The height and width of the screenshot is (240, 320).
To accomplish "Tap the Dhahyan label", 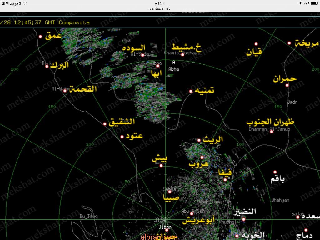I will click(280, 200).
